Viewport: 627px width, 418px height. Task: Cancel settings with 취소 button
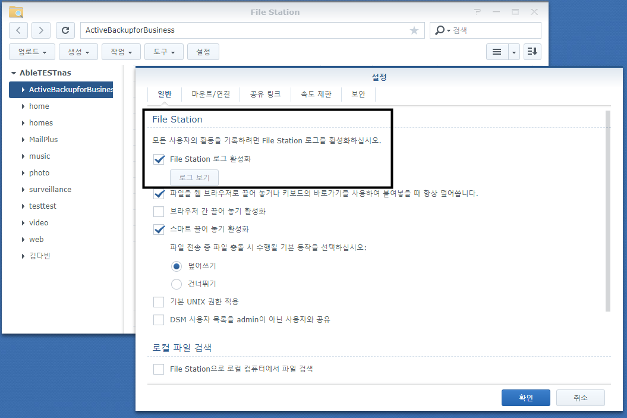coord(581,398)
